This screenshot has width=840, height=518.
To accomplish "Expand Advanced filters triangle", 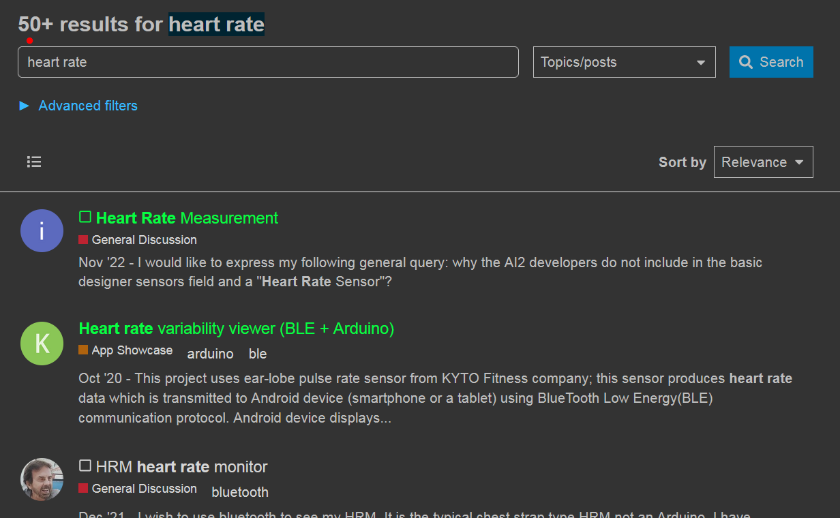I will click(25, 106).
